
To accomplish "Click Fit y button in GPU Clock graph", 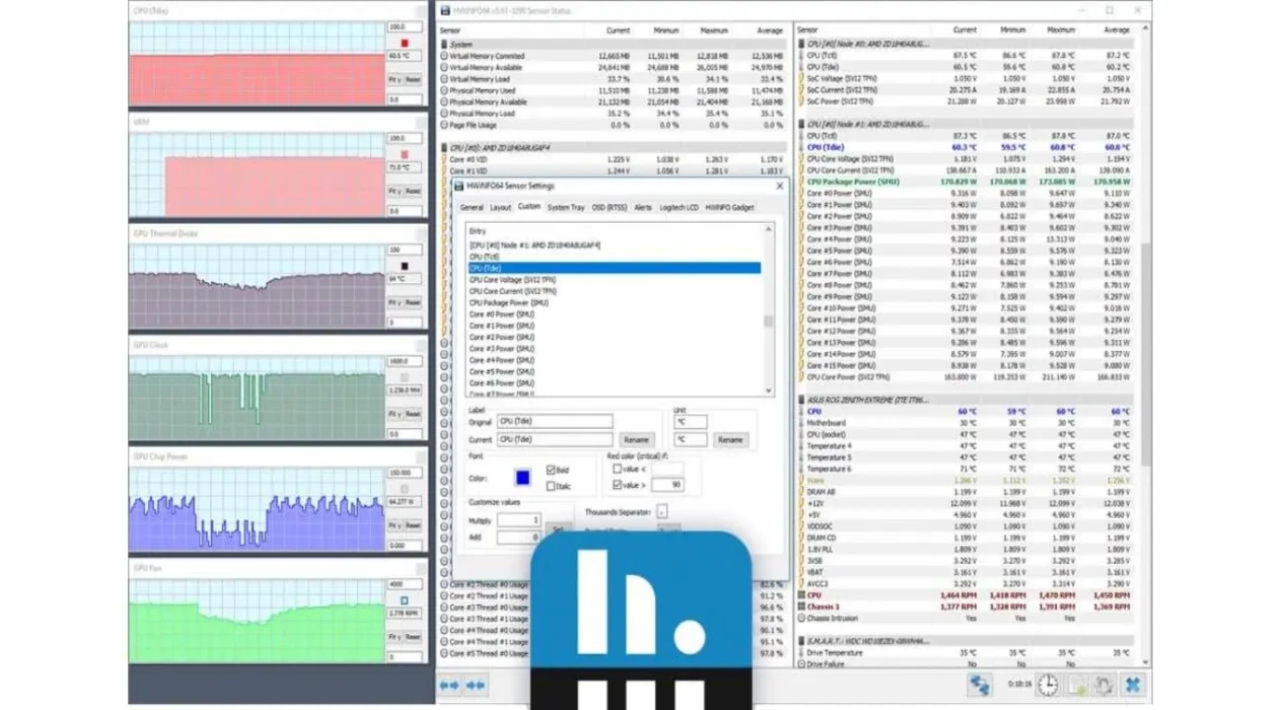I will tap(395, 414).
